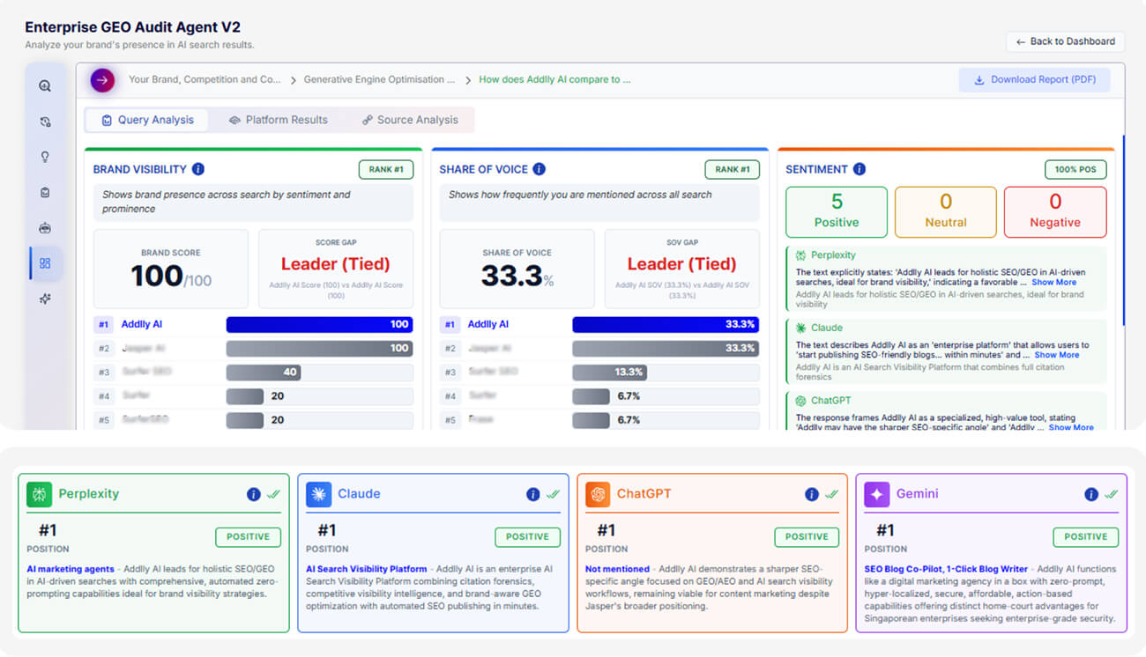This screenshot has height=657, width=1146.
Task: Click the active dashboard grid sidebar icon
Action: click(x=45, y=263)
